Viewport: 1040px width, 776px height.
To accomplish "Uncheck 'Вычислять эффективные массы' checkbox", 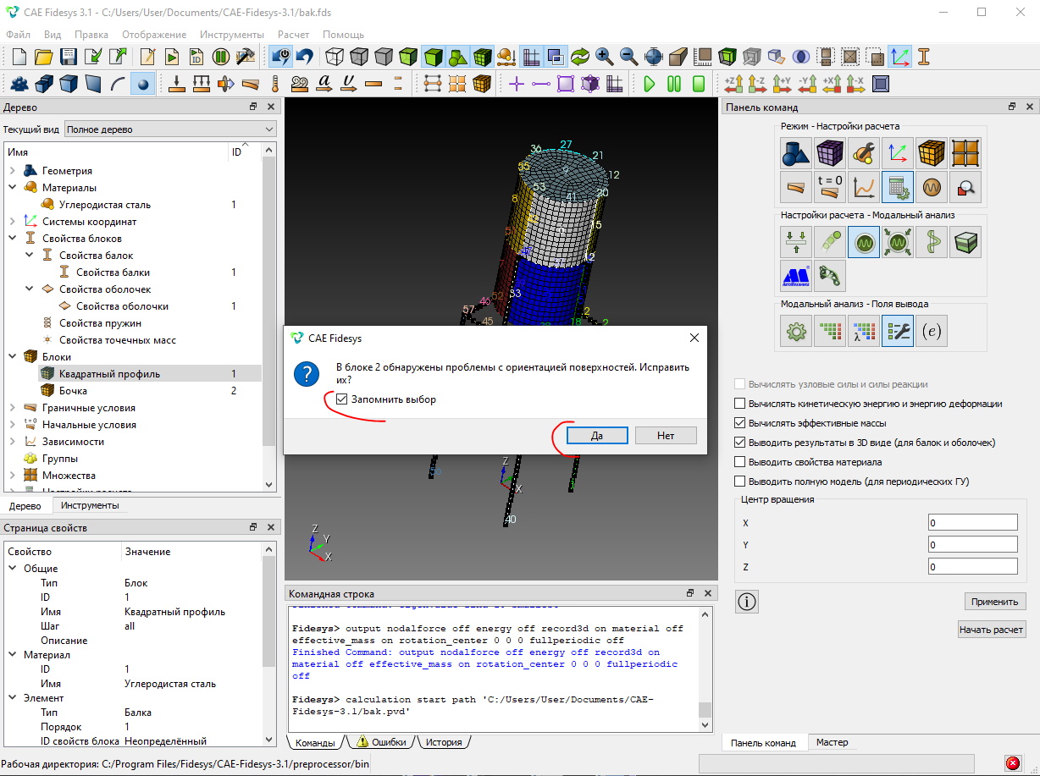I will coord(740,423).
